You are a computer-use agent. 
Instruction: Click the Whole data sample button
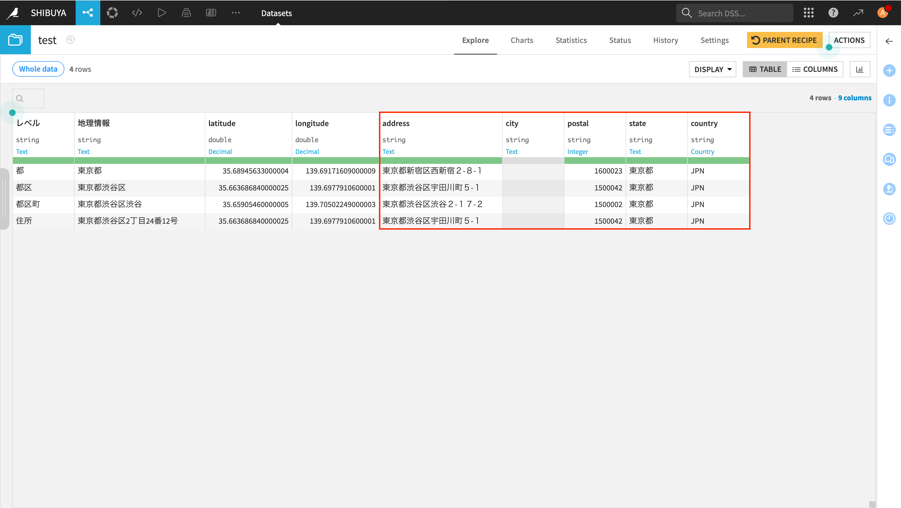coord(38,69)
